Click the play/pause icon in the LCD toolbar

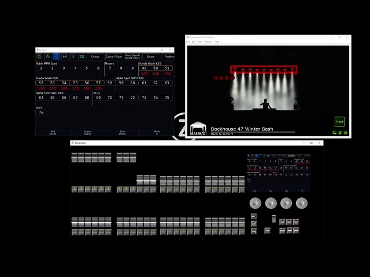point(65,57)
